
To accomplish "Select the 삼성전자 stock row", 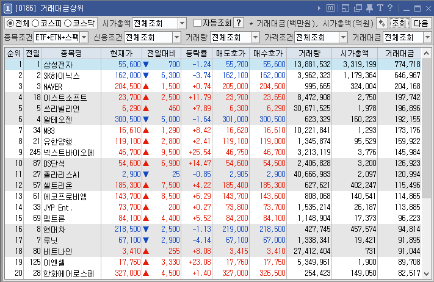I will click(x=213, y=65).
